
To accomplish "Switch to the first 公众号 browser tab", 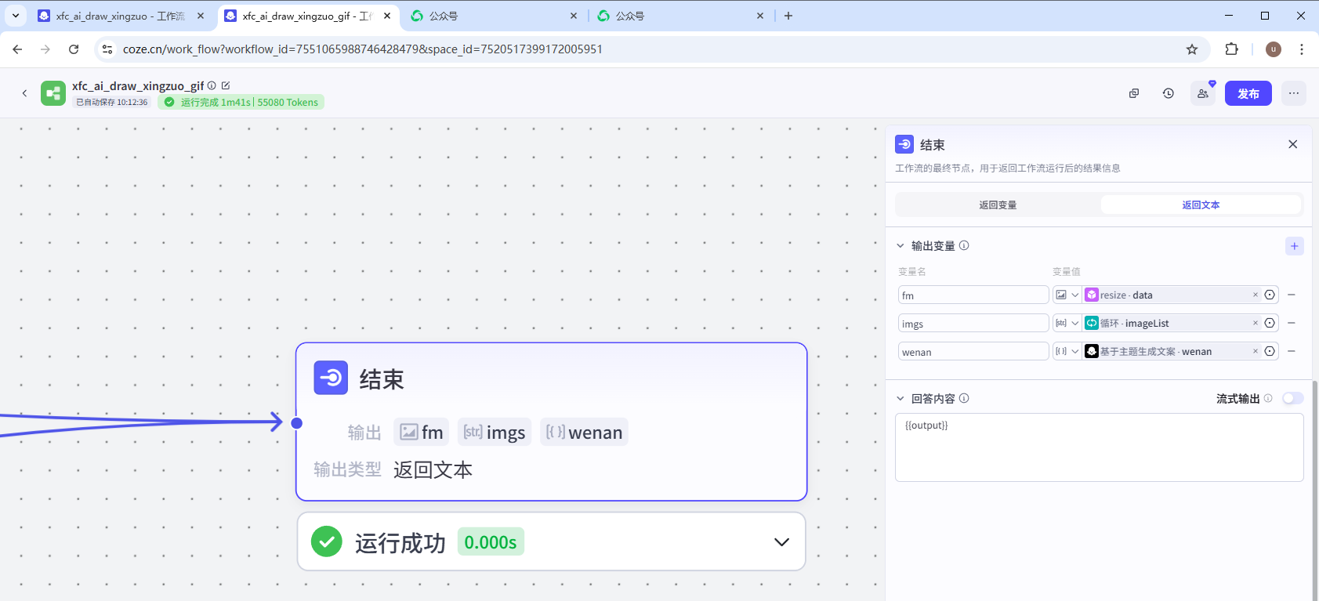I will click(x=495, y=16).
